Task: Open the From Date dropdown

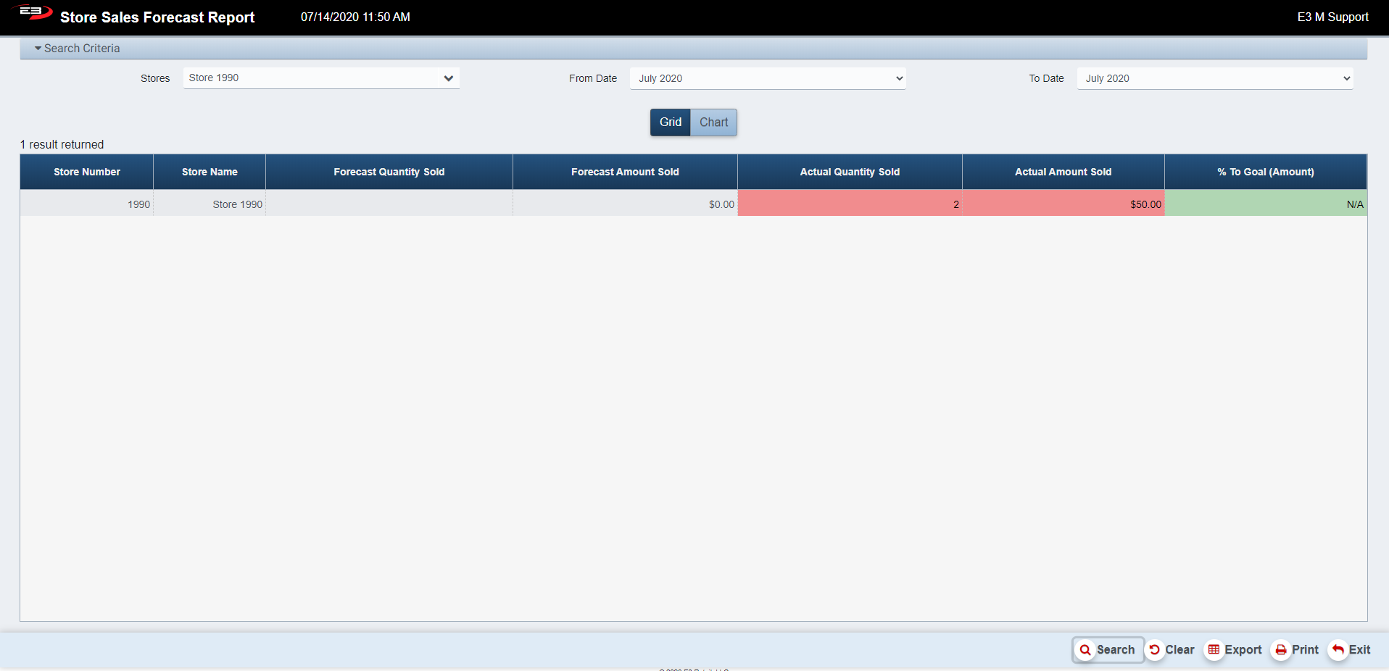Action: (x=768, y=78)
